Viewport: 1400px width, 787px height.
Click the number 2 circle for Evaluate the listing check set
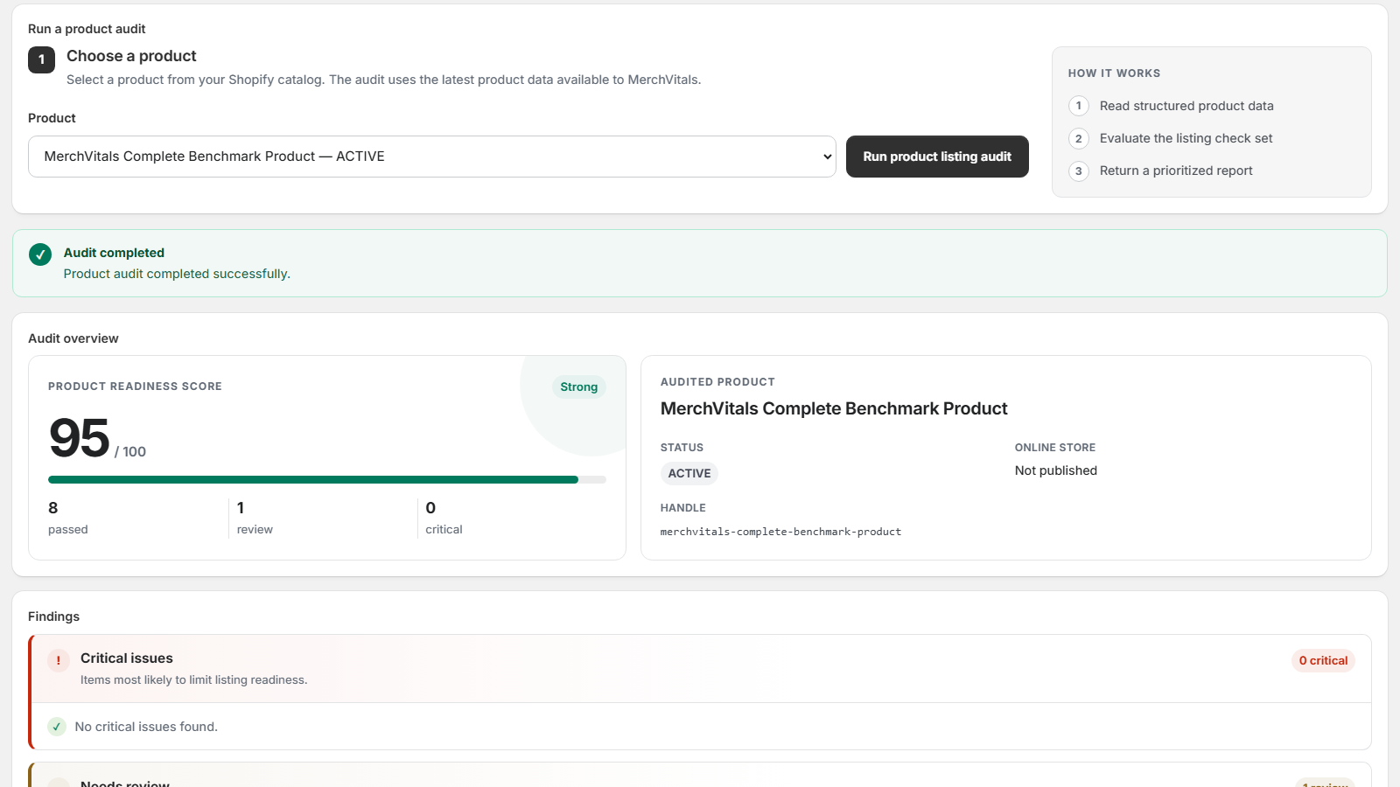pos(1079,138)
